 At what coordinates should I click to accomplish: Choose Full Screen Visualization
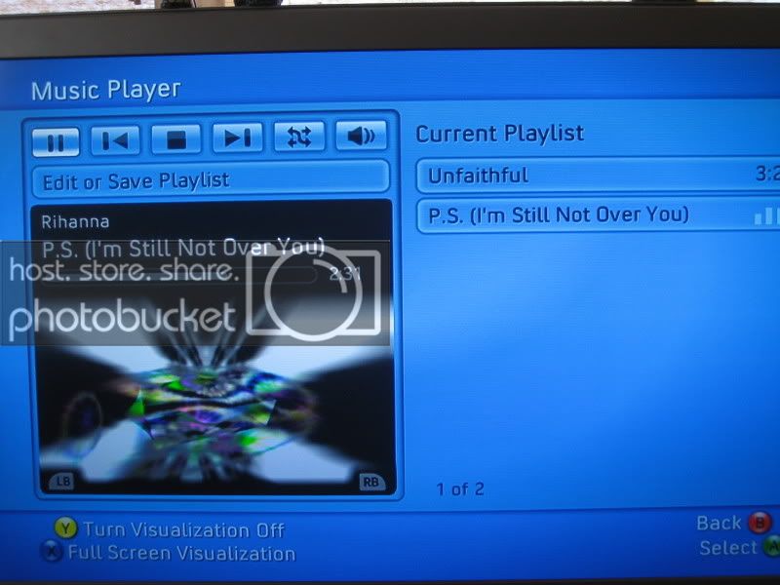181,553
